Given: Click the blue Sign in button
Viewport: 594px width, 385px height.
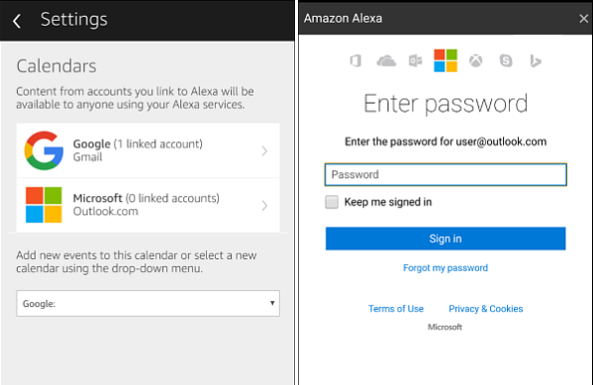Looking at the screenshot, I should (x=445, y=239).
